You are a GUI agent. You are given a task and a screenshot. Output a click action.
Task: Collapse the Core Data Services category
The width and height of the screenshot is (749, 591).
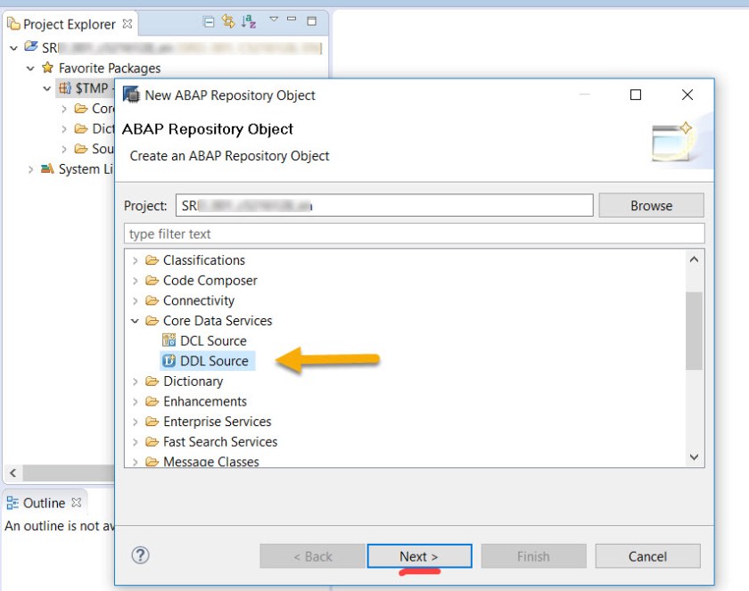click(136, 320)
